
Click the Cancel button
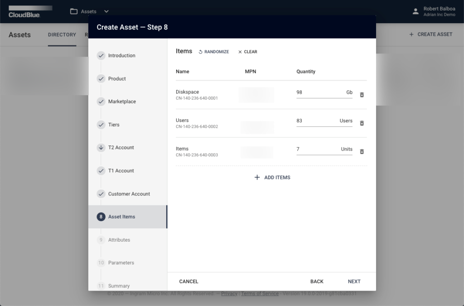188,282
